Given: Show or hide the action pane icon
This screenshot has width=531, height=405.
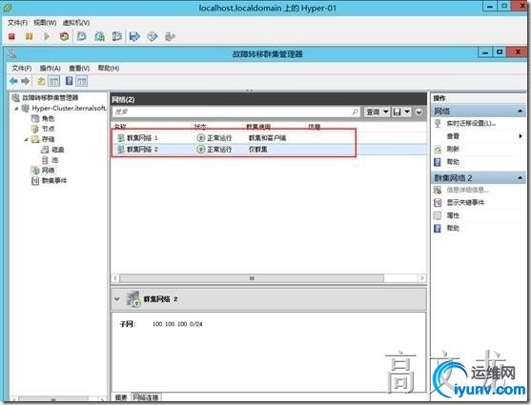Looking at the screenshot, I should click(82, 81).
